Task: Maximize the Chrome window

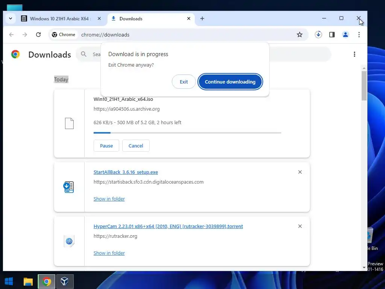Action: tap(341, 18)
